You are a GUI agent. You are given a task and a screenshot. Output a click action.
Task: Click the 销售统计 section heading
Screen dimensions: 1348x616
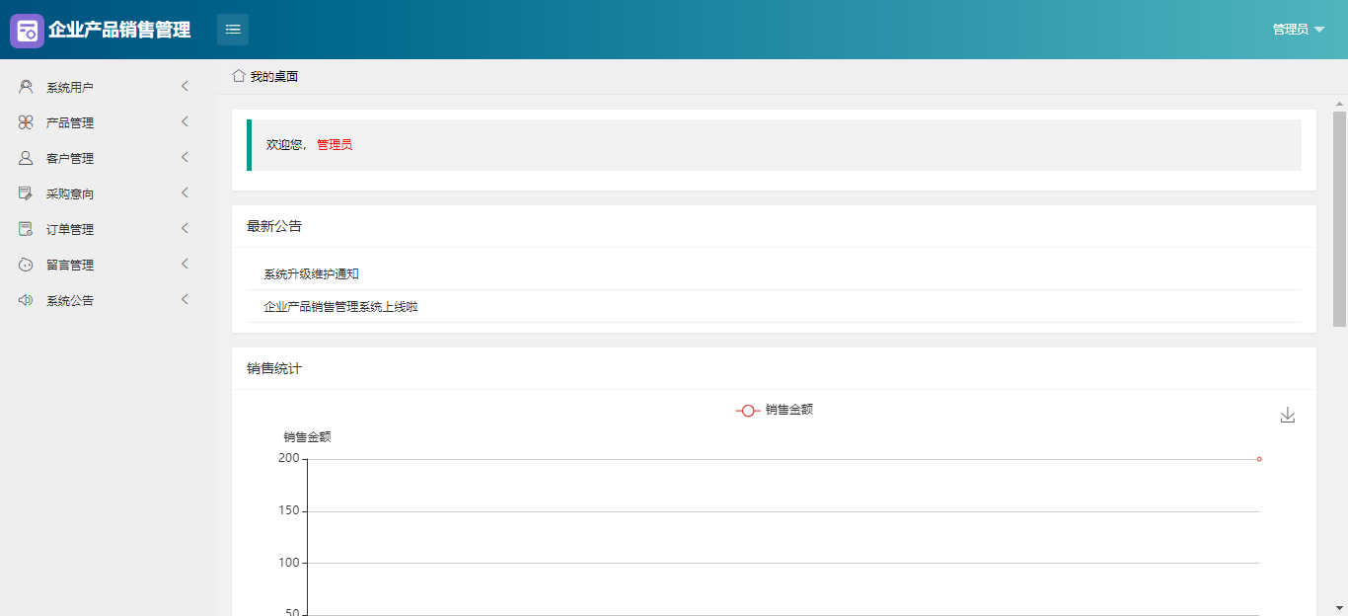pyautogui.click(x=274, y=368)
